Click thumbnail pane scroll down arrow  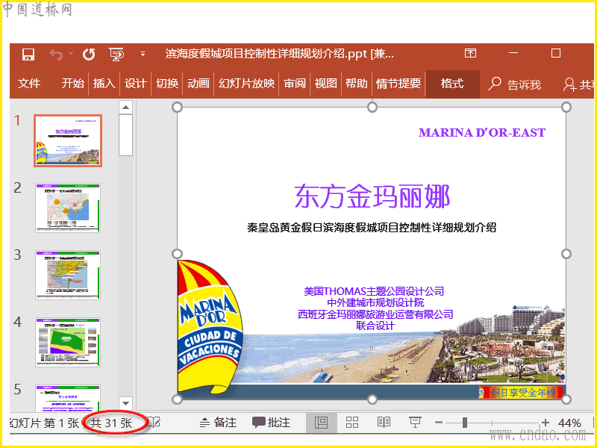coord(125,403)
